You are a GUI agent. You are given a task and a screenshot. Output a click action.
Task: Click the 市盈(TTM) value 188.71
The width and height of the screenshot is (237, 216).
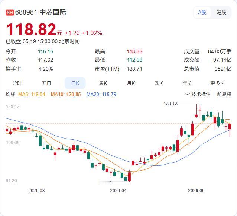[134, 69]
